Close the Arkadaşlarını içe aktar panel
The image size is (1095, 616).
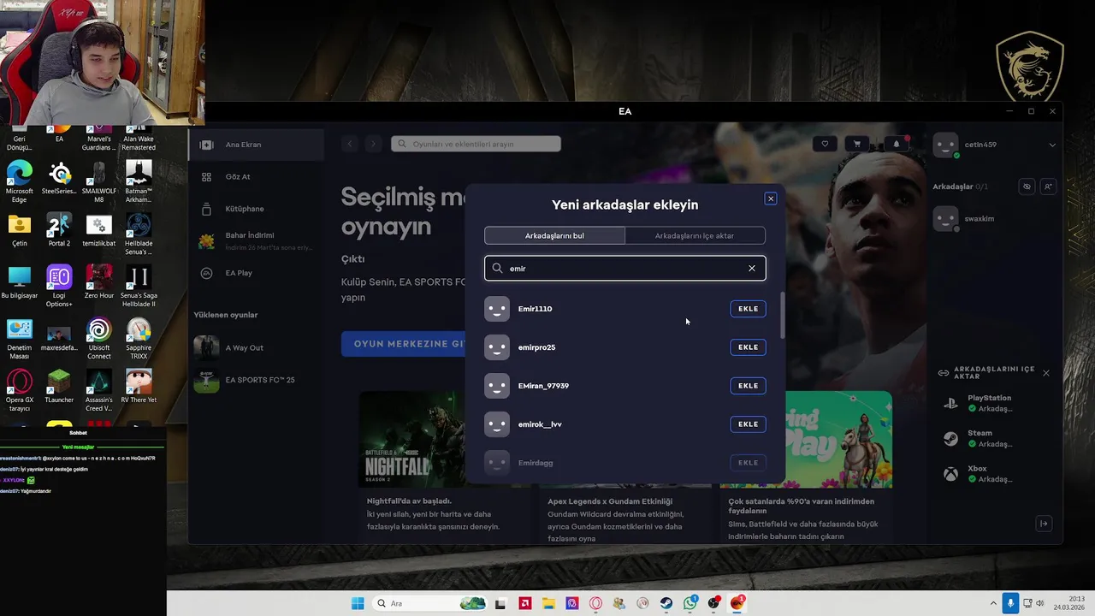pyautogui.click(x=1045, y=373)
